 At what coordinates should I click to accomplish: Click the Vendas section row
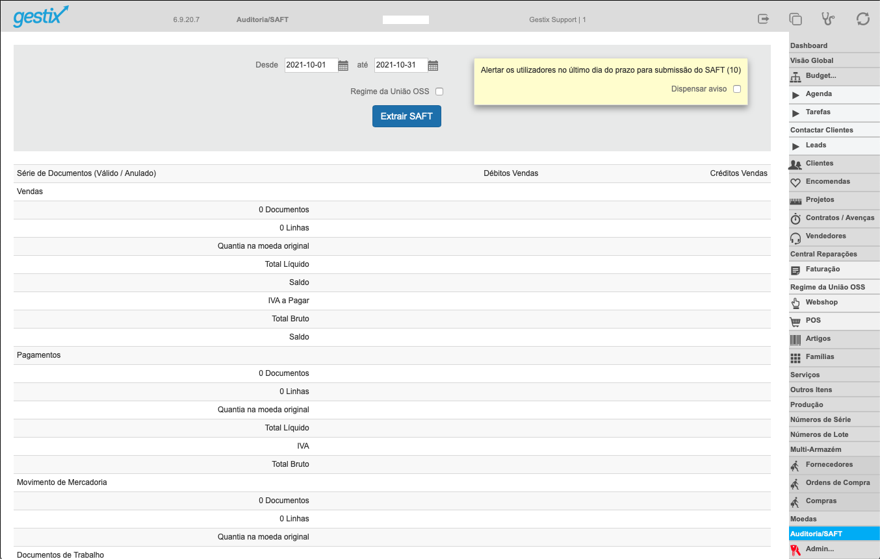point(392,192)
